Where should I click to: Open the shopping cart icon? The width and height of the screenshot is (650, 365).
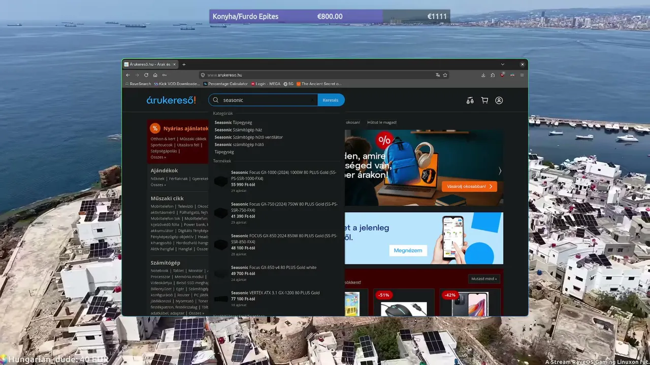(484, 100)
